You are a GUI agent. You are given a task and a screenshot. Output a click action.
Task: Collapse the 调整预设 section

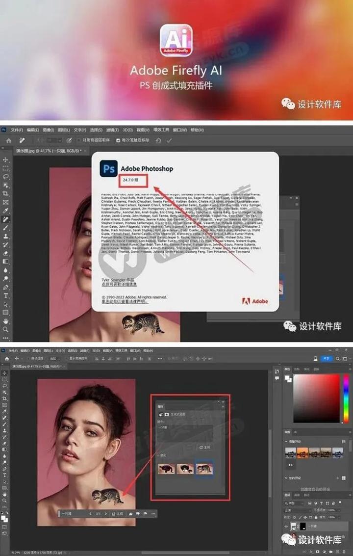pyautogui.click(x=286, y=442)
